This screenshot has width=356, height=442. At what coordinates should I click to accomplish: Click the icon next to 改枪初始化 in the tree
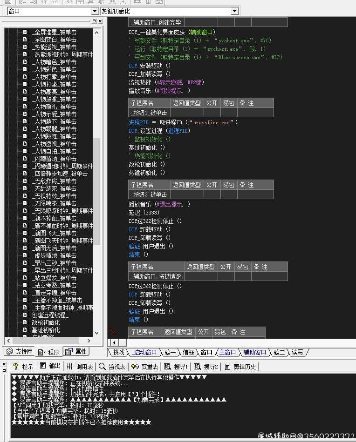tap(25, 322)
